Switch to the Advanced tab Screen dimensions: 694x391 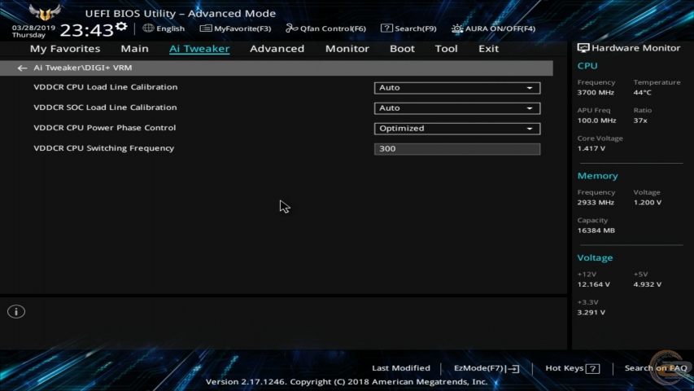tap(277, 49)
